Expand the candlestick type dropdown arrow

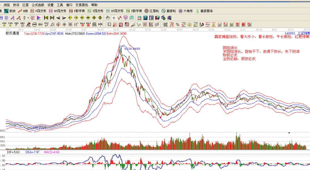pos(28,18)
